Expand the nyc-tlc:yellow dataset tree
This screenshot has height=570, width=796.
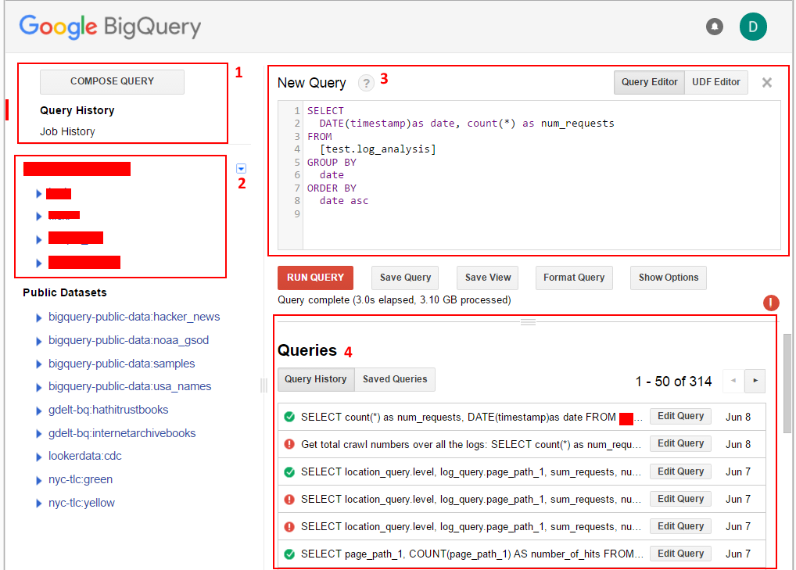pos(39,504)
